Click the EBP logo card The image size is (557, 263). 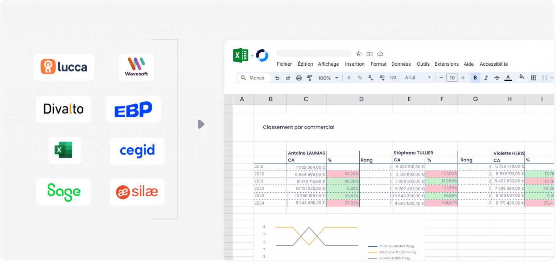tap(133, 109)
